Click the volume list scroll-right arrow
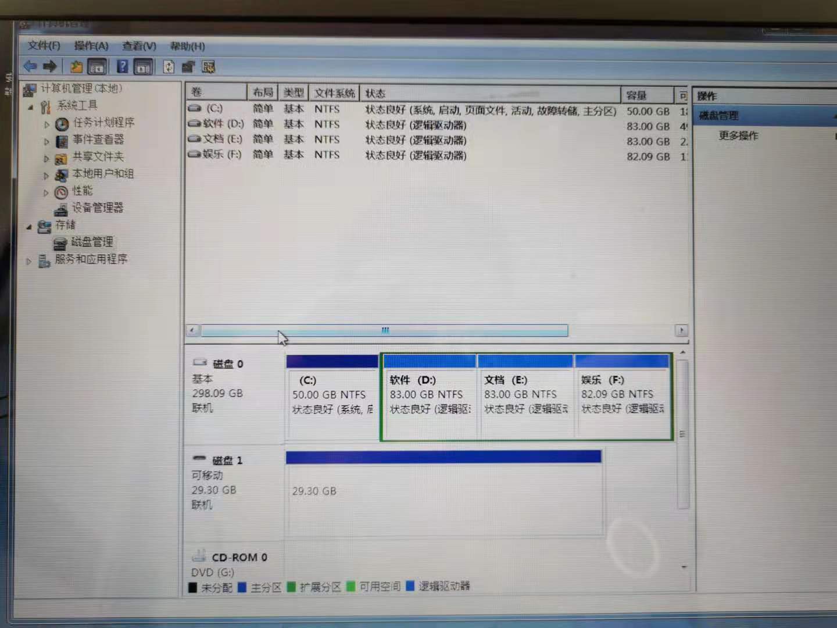837x628 pixels. pos(681,330)
